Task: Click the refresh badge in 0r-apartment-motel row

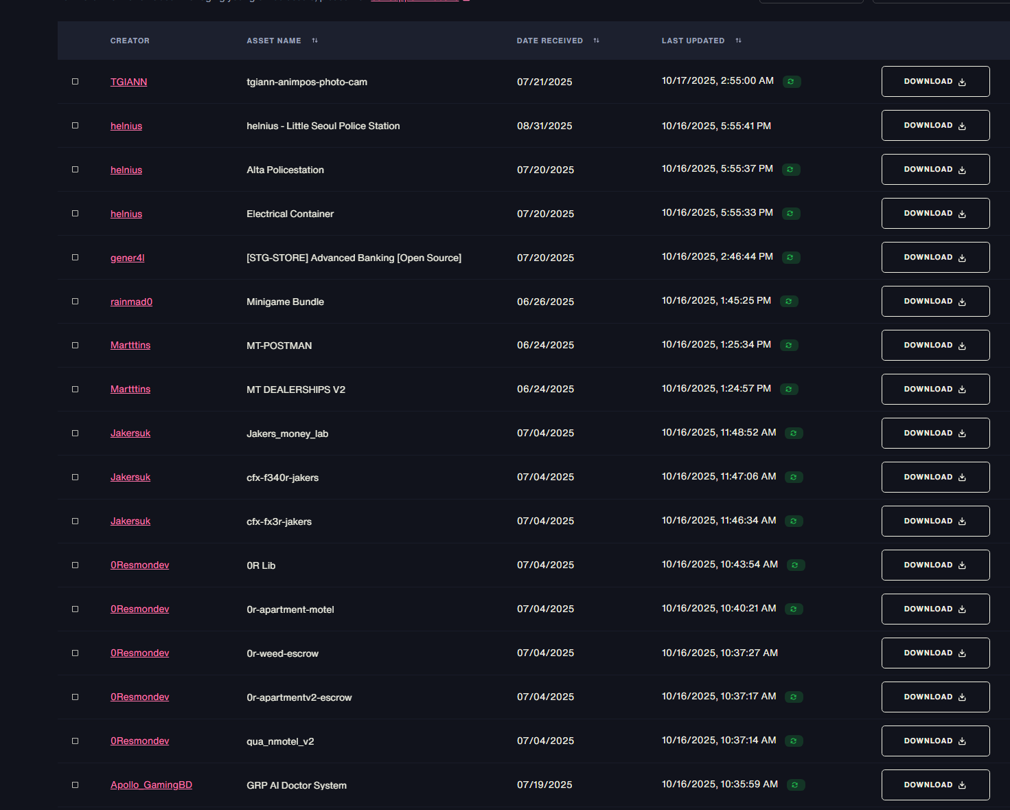Action: click(794, 609)
